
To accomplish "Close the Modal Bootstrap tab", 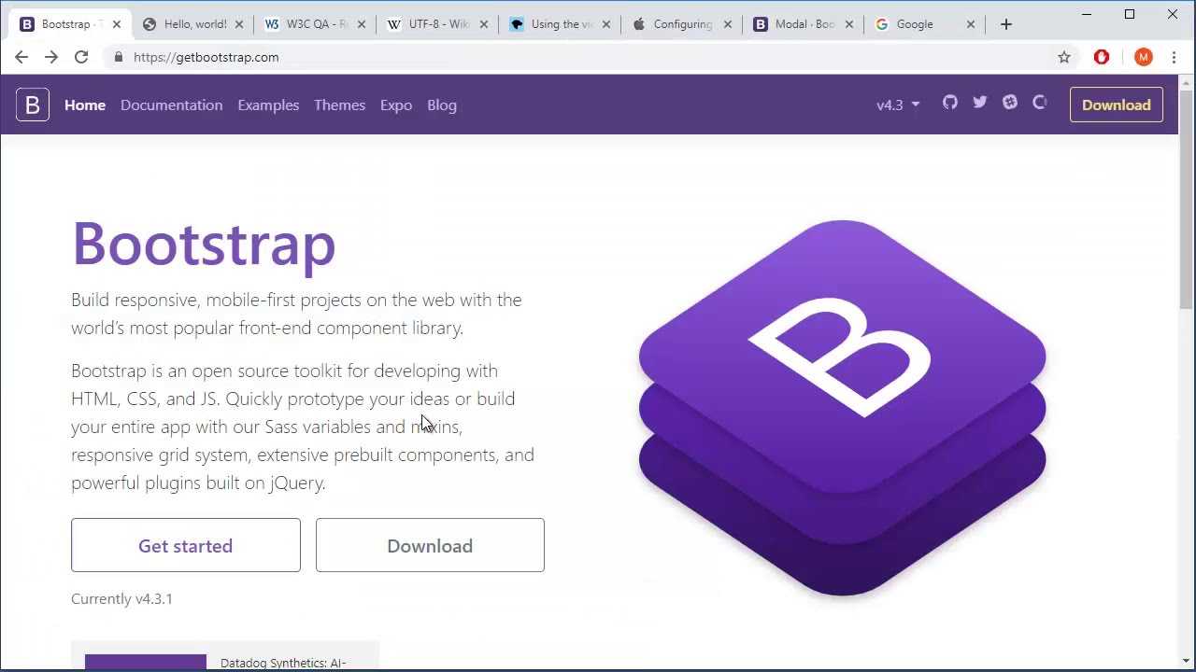I will (x=849, y=24).
